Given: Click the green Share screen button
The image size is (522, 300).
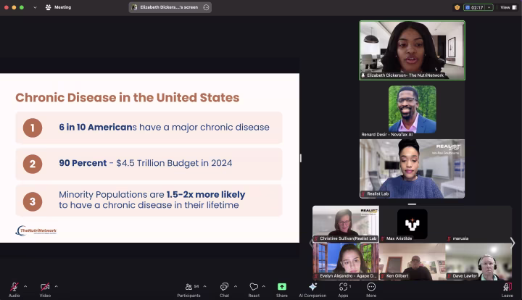Looking at the screenshot, I should 281,287.
